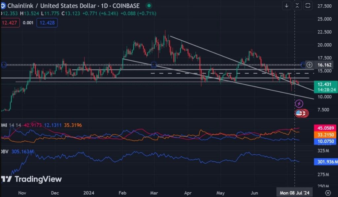The height and width of the screenshot is (197, 338).
Task: Click the DMI value 35.3196
Action: coord(73,125)
